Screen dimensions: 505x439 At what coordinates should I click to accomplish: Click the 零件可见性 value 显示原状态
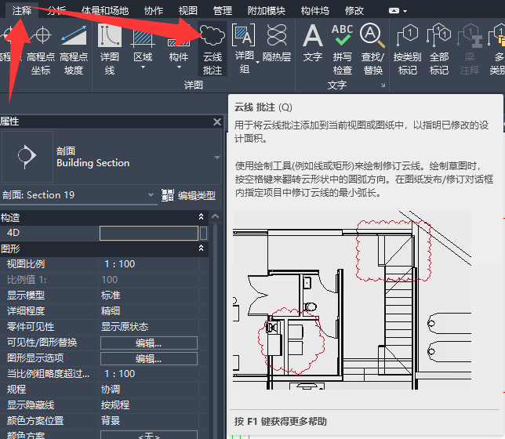[125, 327]
